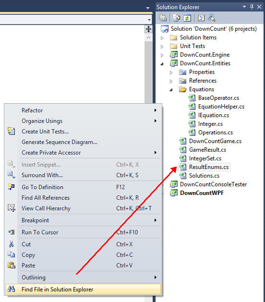265x302 pixels.
Task: Click the Properties icon in Solution Explorer toolbar
Action: pyautogui.click(x=163, y=18)
